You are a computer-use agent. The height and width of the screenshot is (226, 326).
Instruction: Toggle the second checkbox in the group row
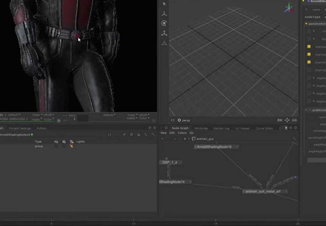64,146
